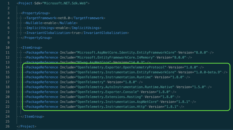The width and height of the screenshot is (233, 130).
Task: Click the OpenTelemetry.Instrumentation.Runtime package name
Action: tap(114, 77)
